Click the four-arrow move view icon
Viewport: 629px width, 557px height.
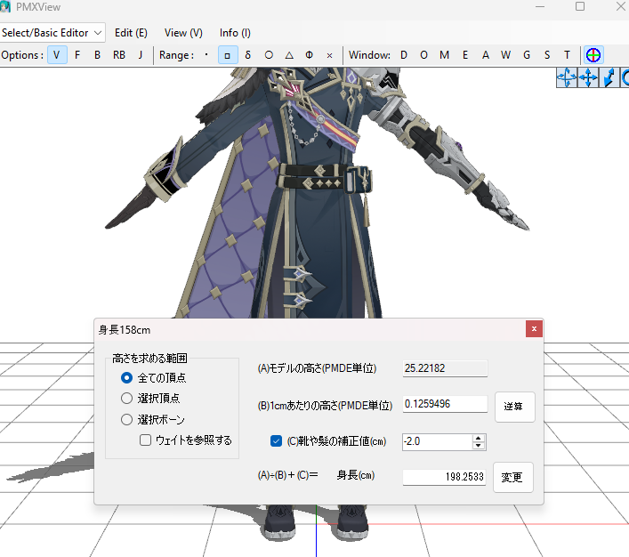(x=588, y=77)
